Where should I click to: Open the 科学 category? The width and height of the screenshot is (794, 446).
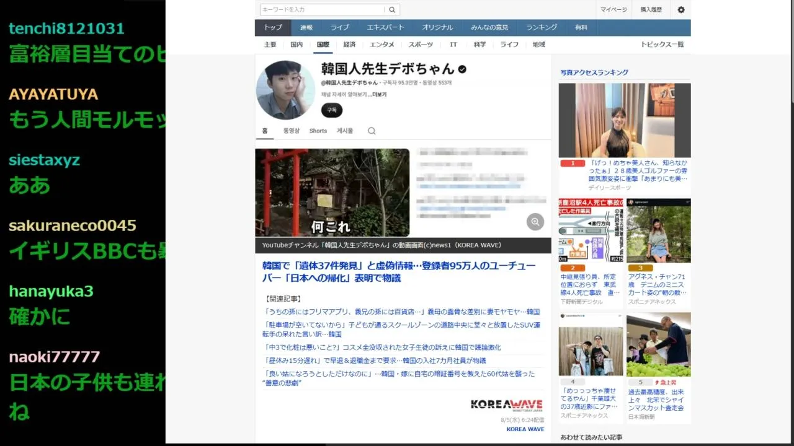[480, 45]
